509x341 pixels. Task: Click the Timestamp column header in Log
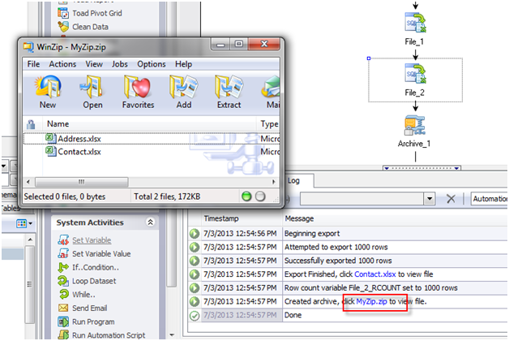click(x=220, y=218)
